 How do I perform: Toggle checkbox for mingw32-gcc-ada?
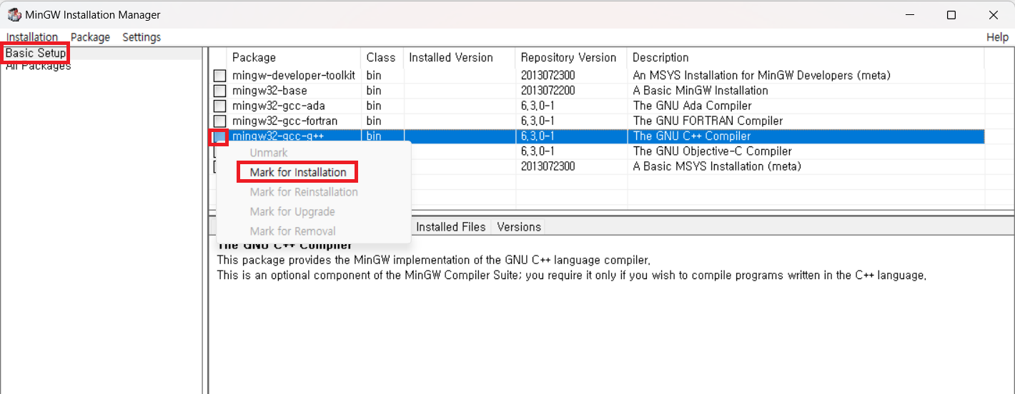pos(219,106)
